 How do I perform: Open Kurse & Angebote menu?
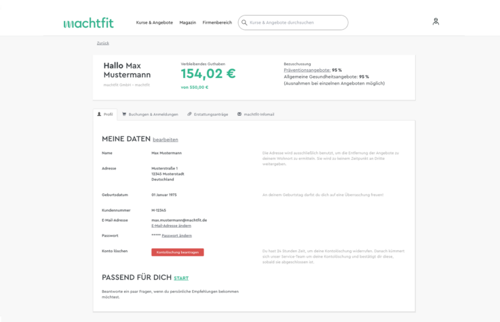[x=154, y=22]
